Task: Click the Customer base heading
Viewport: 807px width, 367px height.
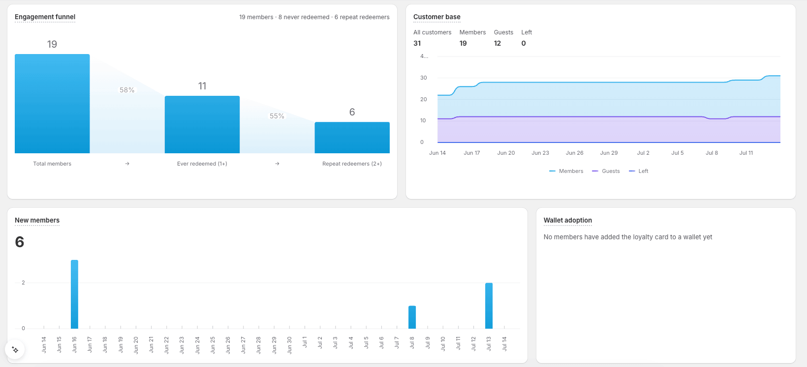Action: pyautogui.click(x=437, y=17)
